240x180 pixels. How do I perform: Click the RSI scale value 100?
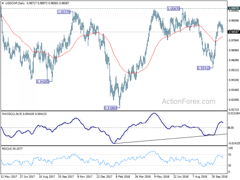[x=230, y=148]
